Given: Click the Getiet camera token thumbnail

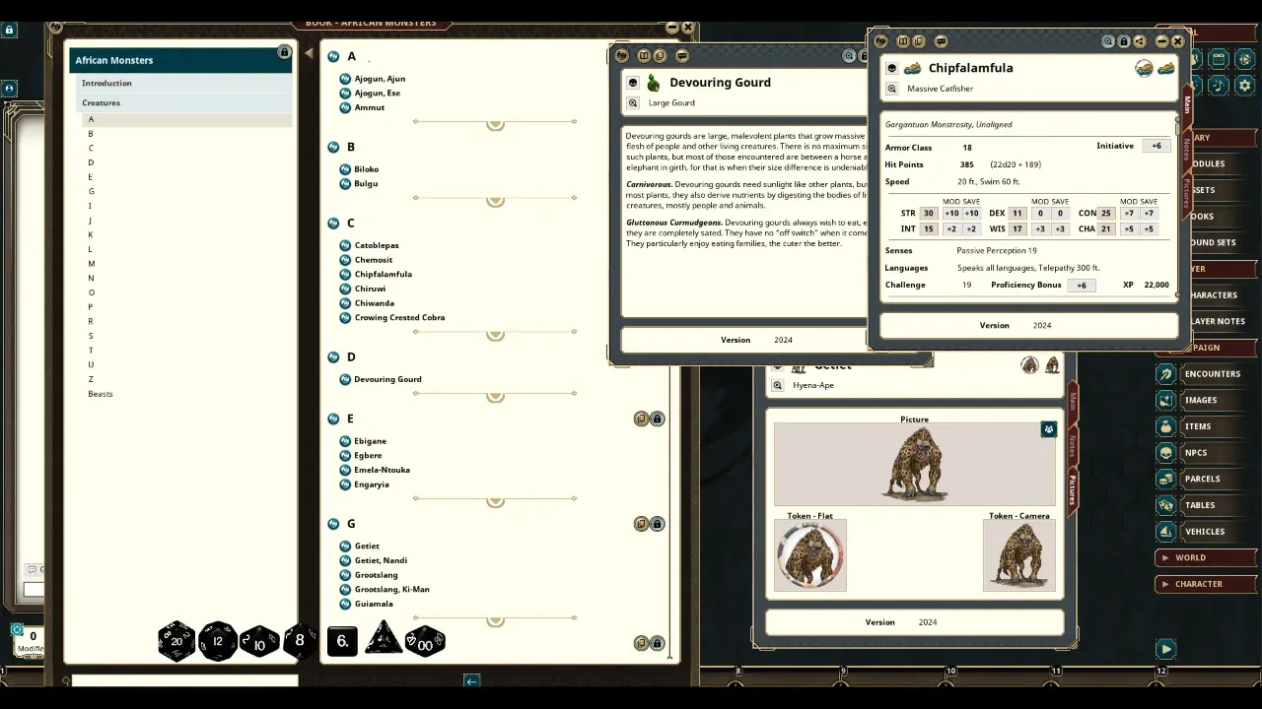Looking at the screenshot, I should (1019, 555).
